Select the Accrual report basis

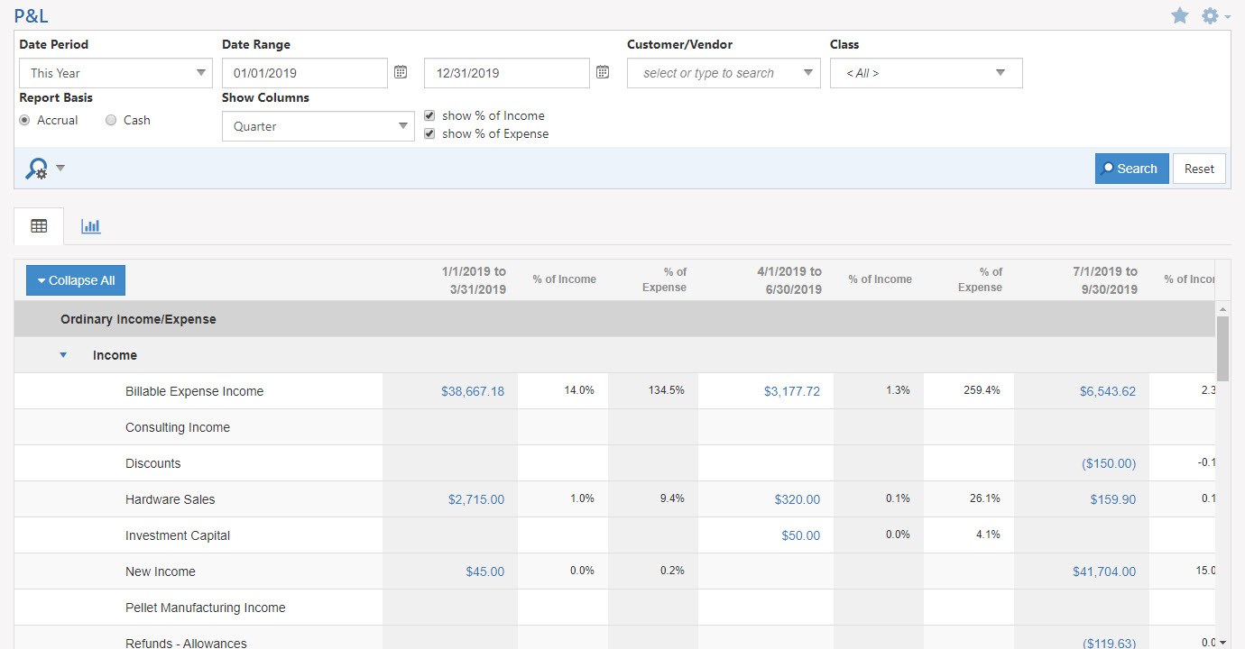point(24,120)
